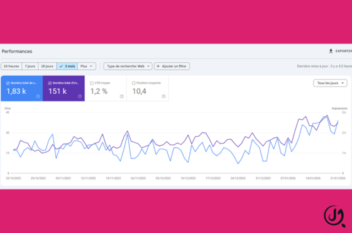Viewport: 352px width, 233px height.
Task: Click the 1,2 % CTR value
Action: point(99,91)
